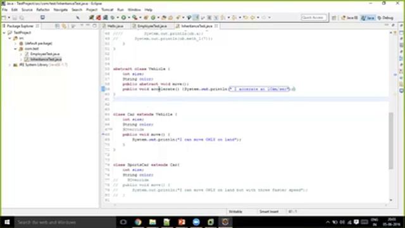
Task: Click the Writable status bar entry
Action: (x=235, y=212)
